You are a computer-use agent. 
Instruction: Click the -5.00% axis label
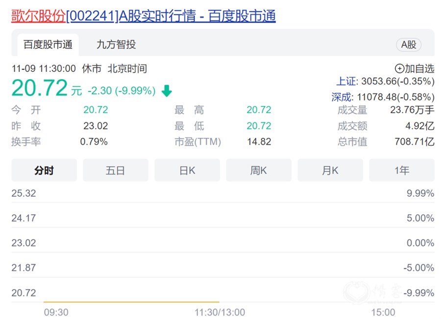tap(418, 268)
